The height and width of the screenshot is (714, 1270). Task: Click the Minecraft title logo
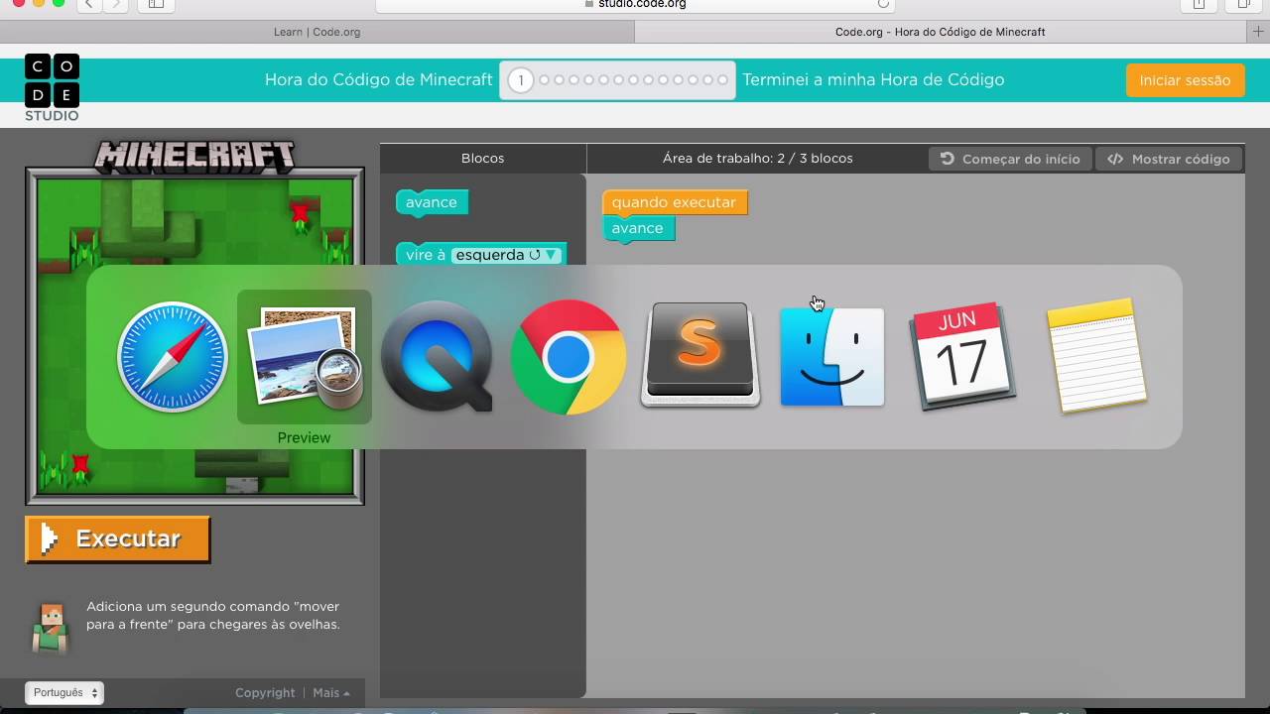[x=194, y=156]
